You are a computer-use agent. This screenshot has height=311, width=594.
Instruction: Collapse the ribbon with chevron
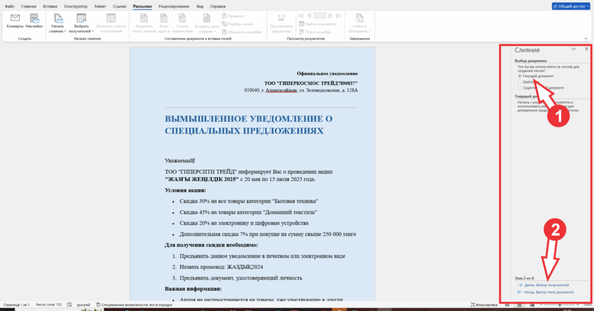pyautogui.click(x=586, y=39)
